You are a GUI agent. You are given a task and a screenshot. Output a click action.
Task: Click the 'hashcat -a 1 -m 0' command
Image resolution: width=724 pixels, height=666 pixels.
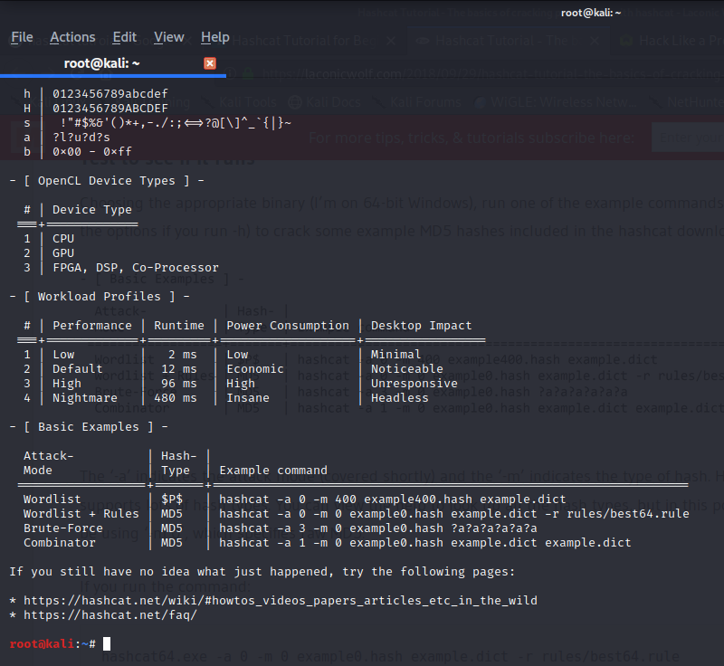[x=424, y=542]
